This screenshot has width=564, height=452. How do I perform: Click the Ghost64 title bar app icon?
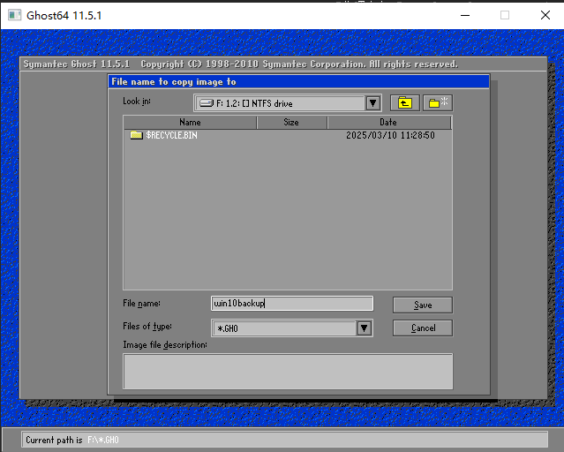tap(14, 15)
